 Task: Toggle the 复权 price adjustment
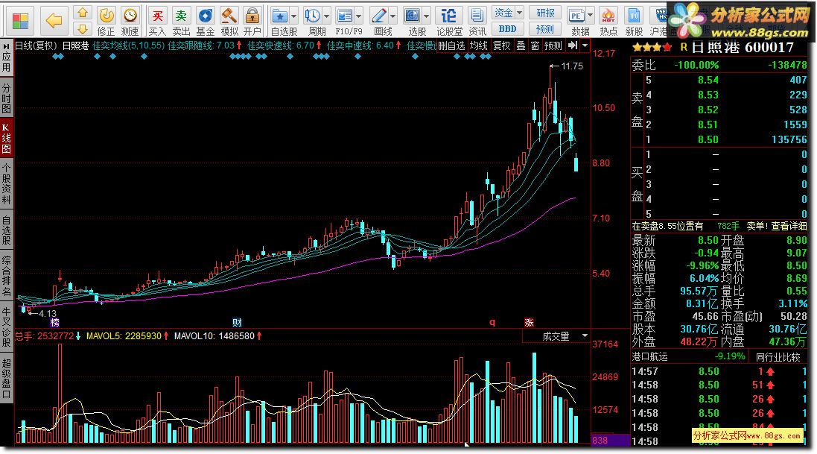pyautogui.click(x=502, y=46)
